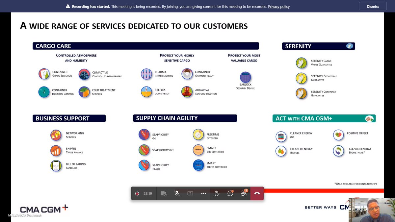Click the slide title about services

click(134, 26)
